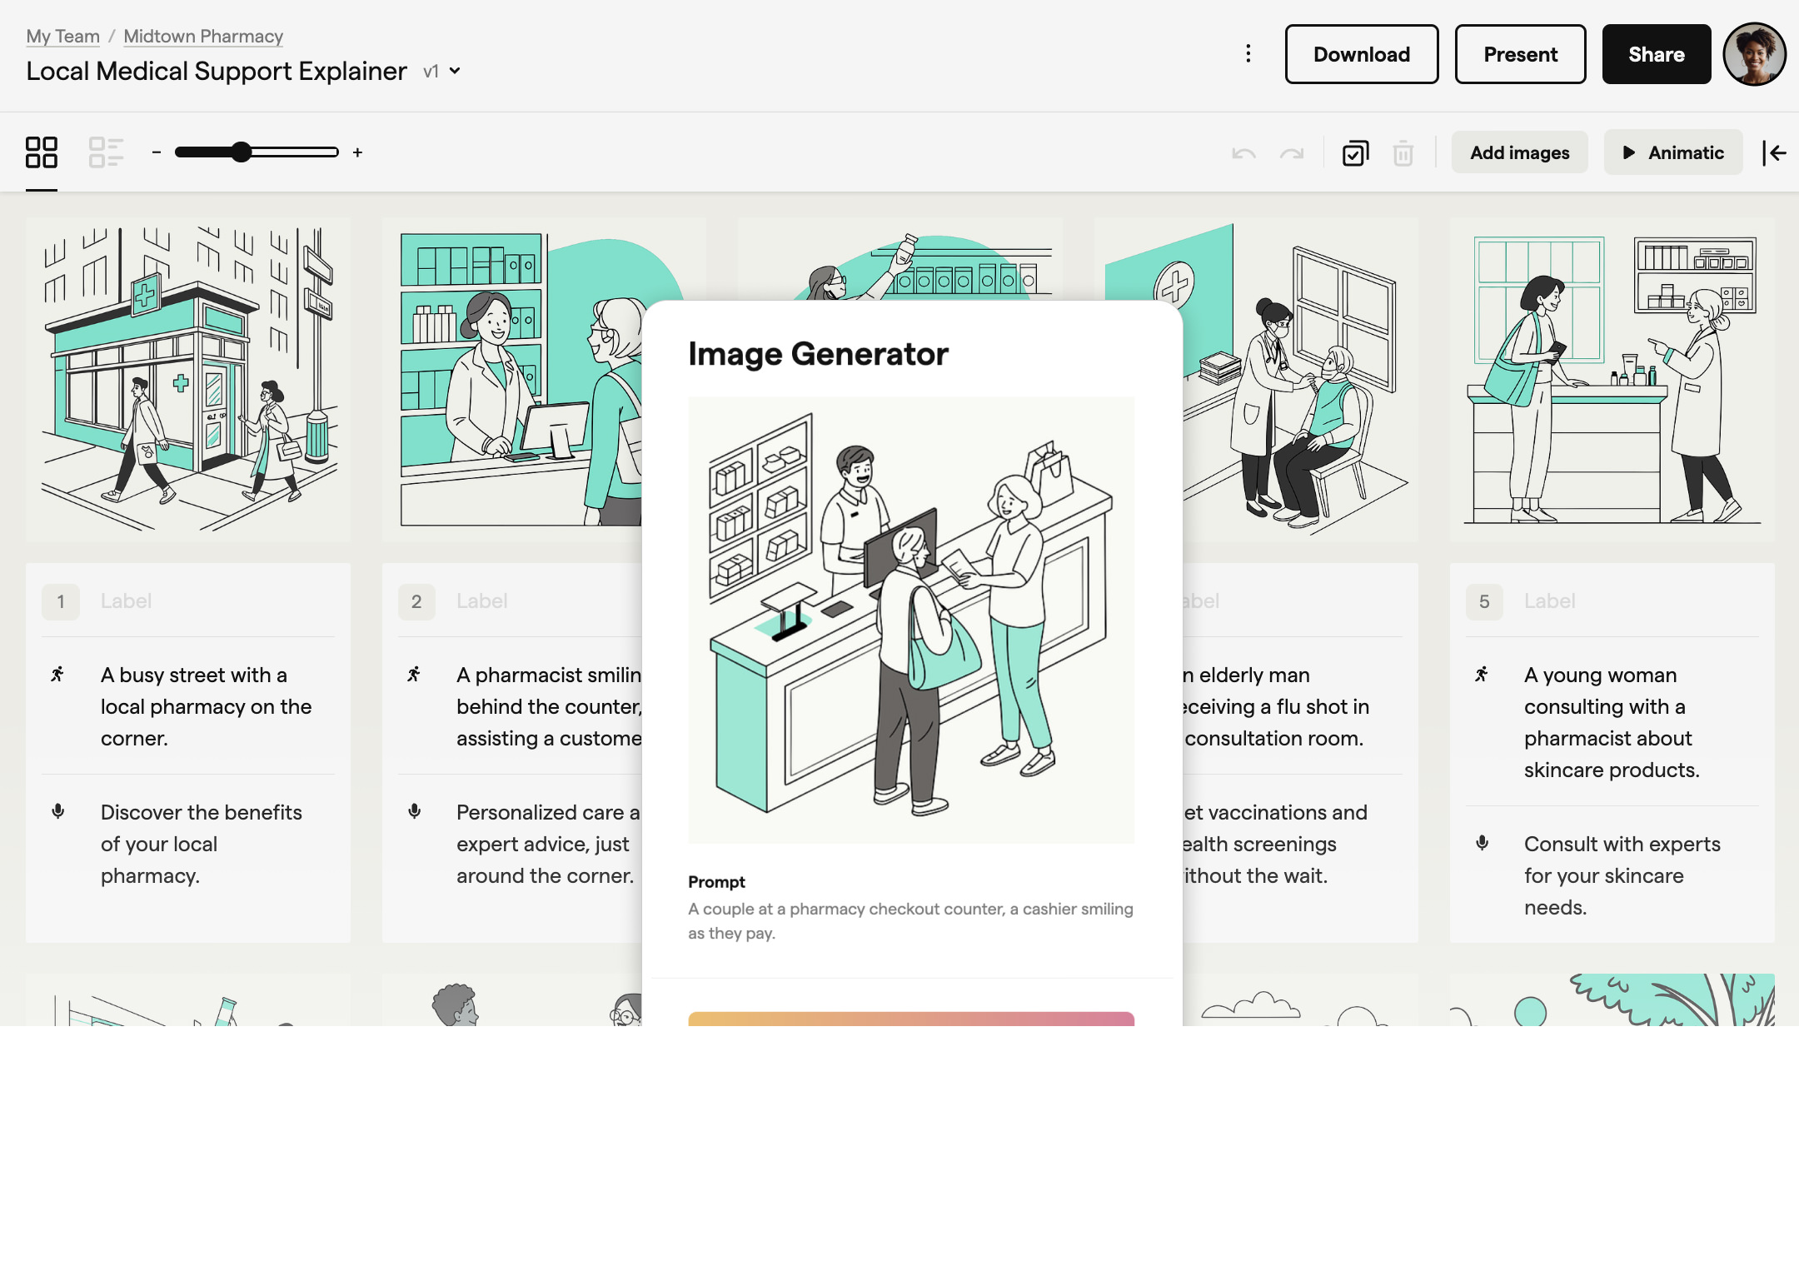Delete selected frames using the trash icon
This screenshot has height=1266, width=1799.
[1403, 152]
